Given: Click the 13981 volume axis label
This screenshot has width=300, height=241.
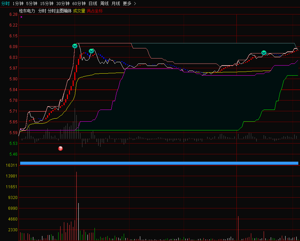Looking at the screenshot, I should pyautogui.click(x=11, y=176).
